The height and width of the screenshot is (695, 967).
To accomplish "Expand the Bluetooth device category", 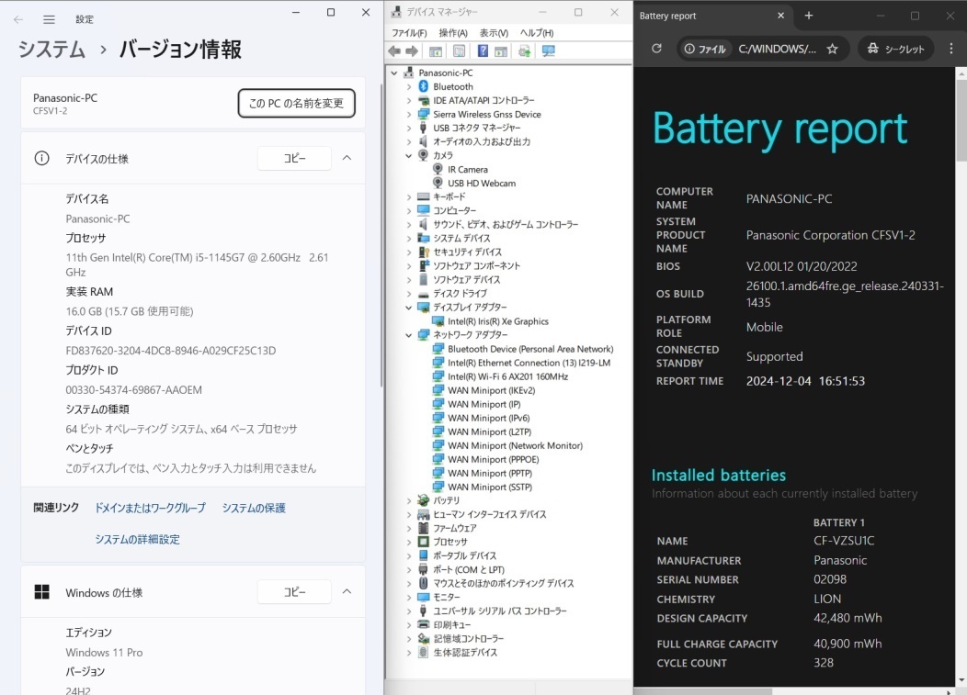I will 409,87.
